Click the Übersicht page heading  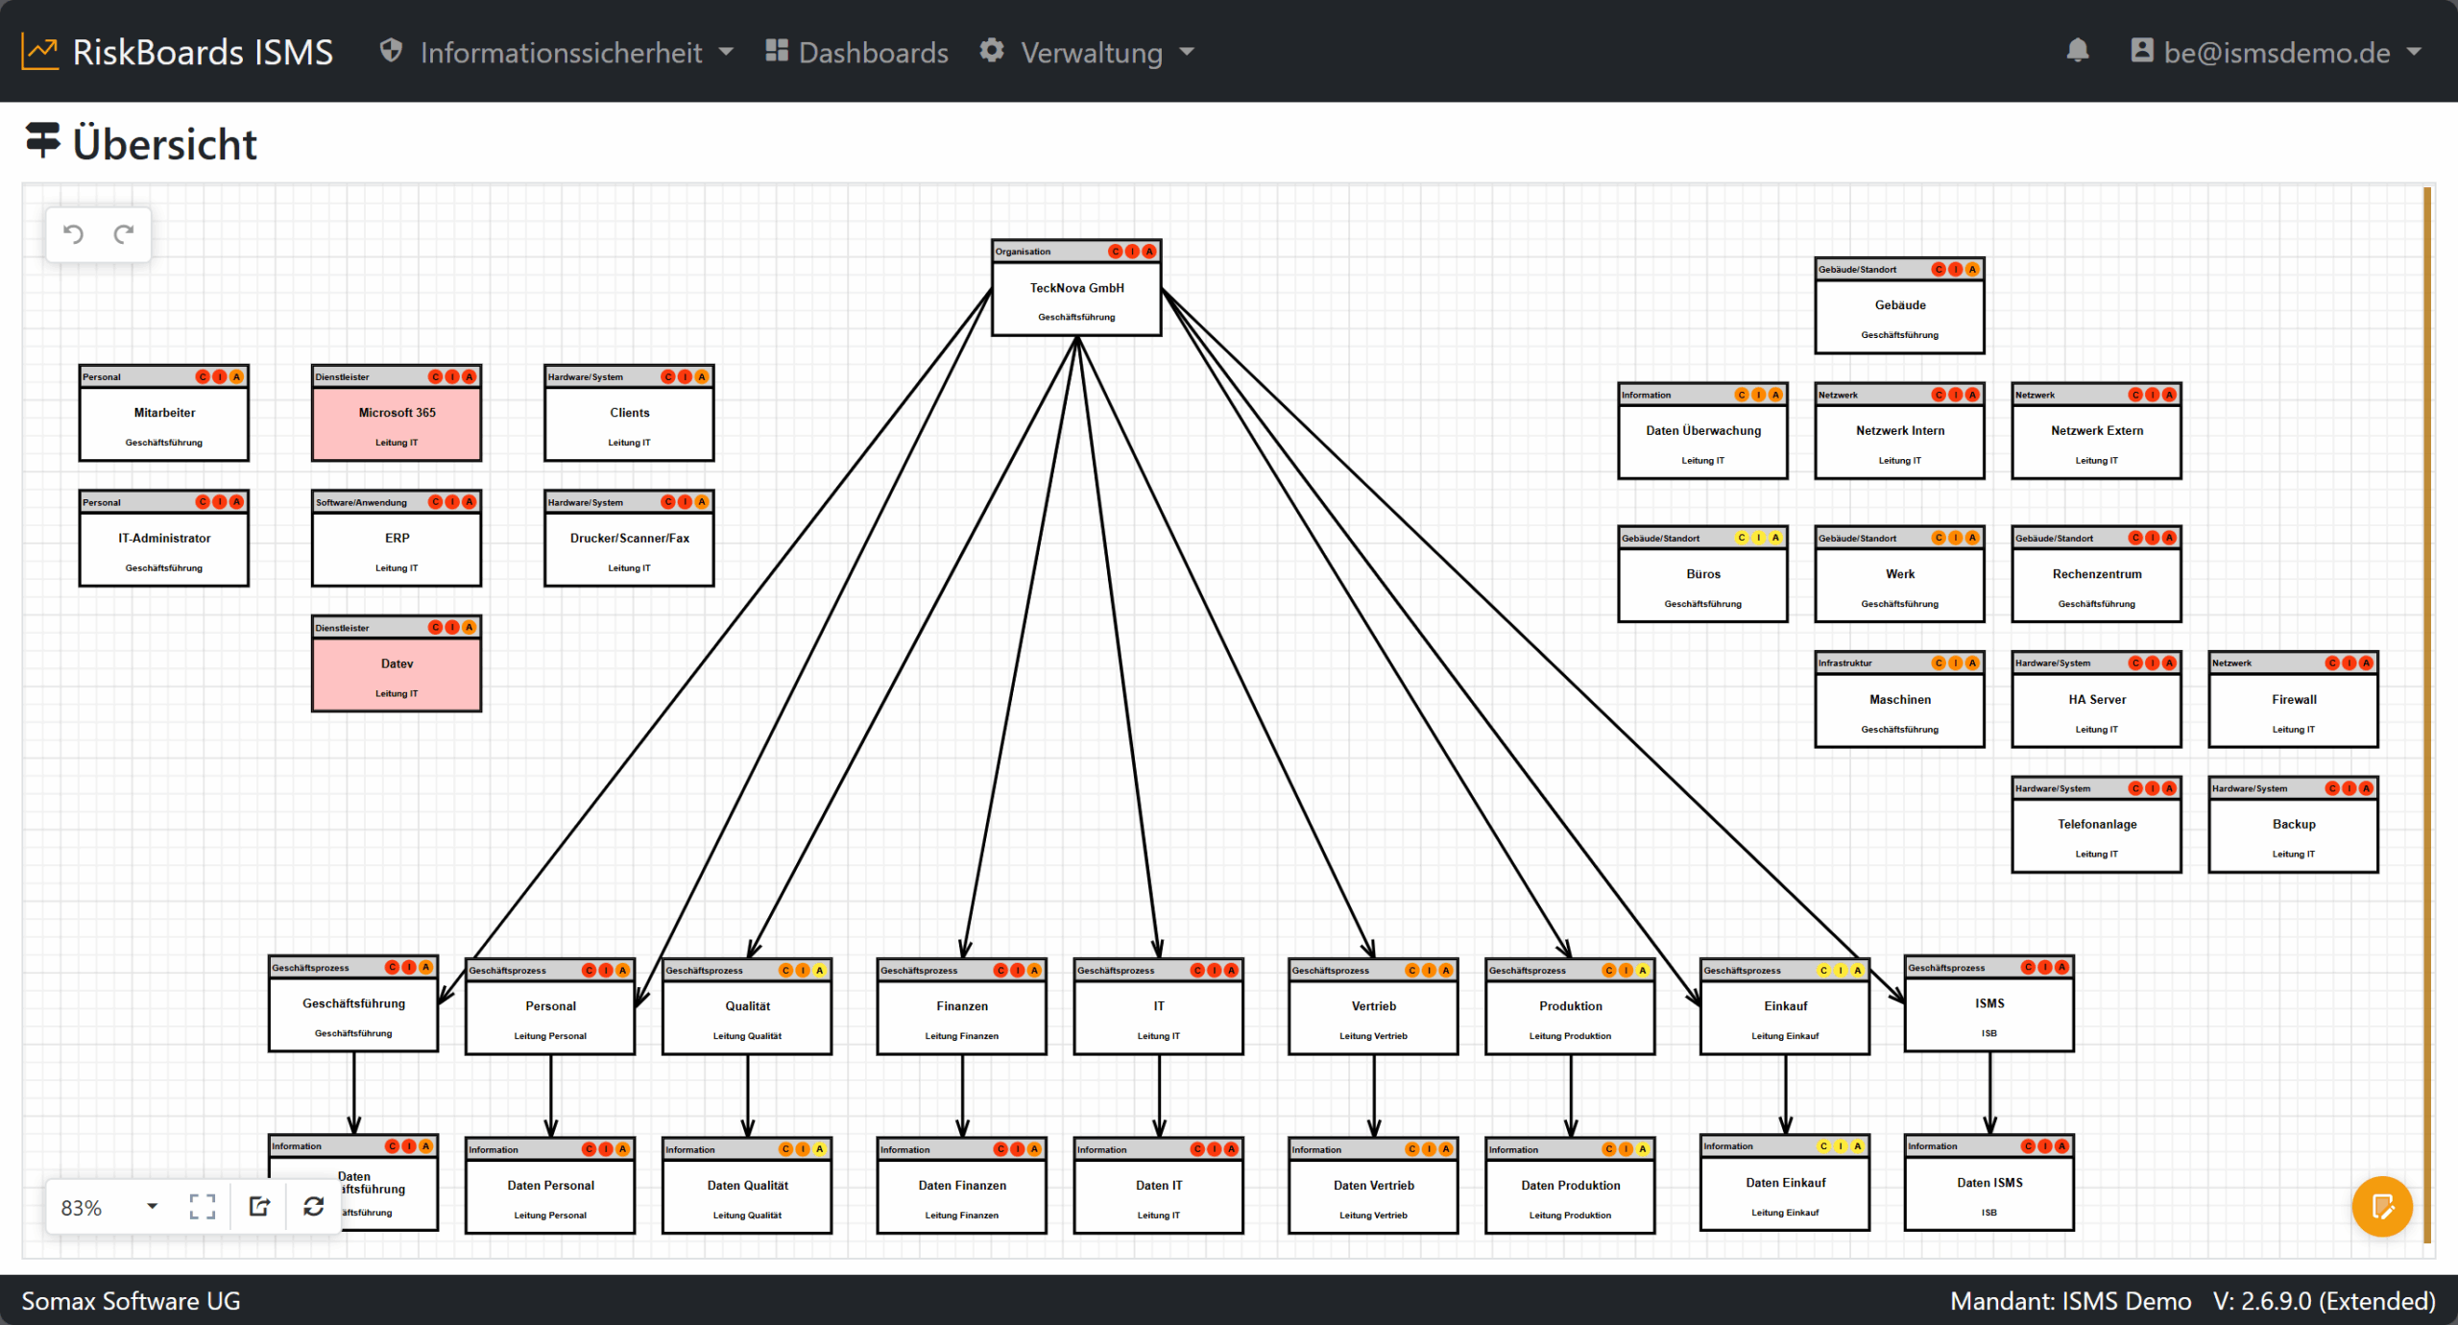click(x=164, y=144)
